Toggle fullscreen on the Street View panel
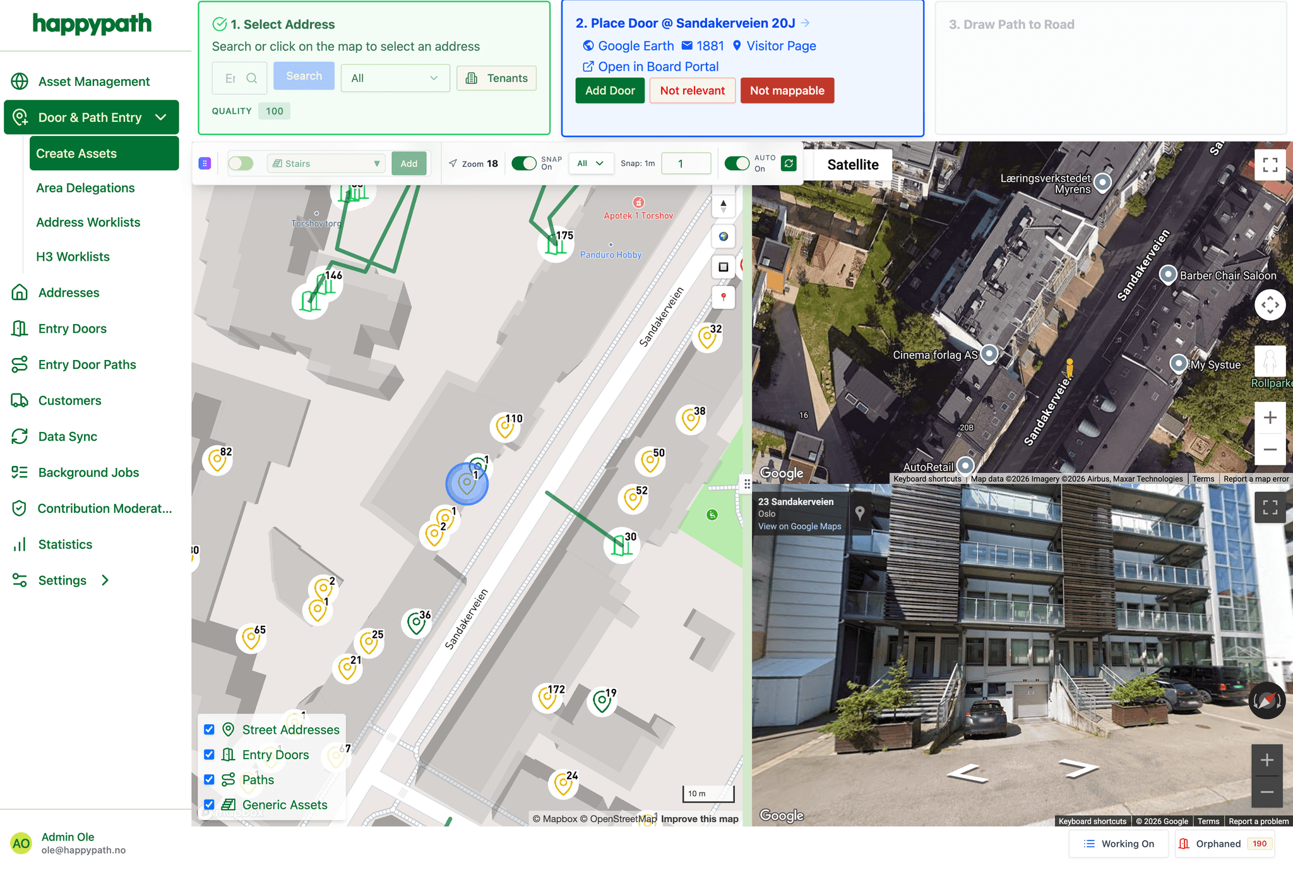 click(x=1270, y=507)
